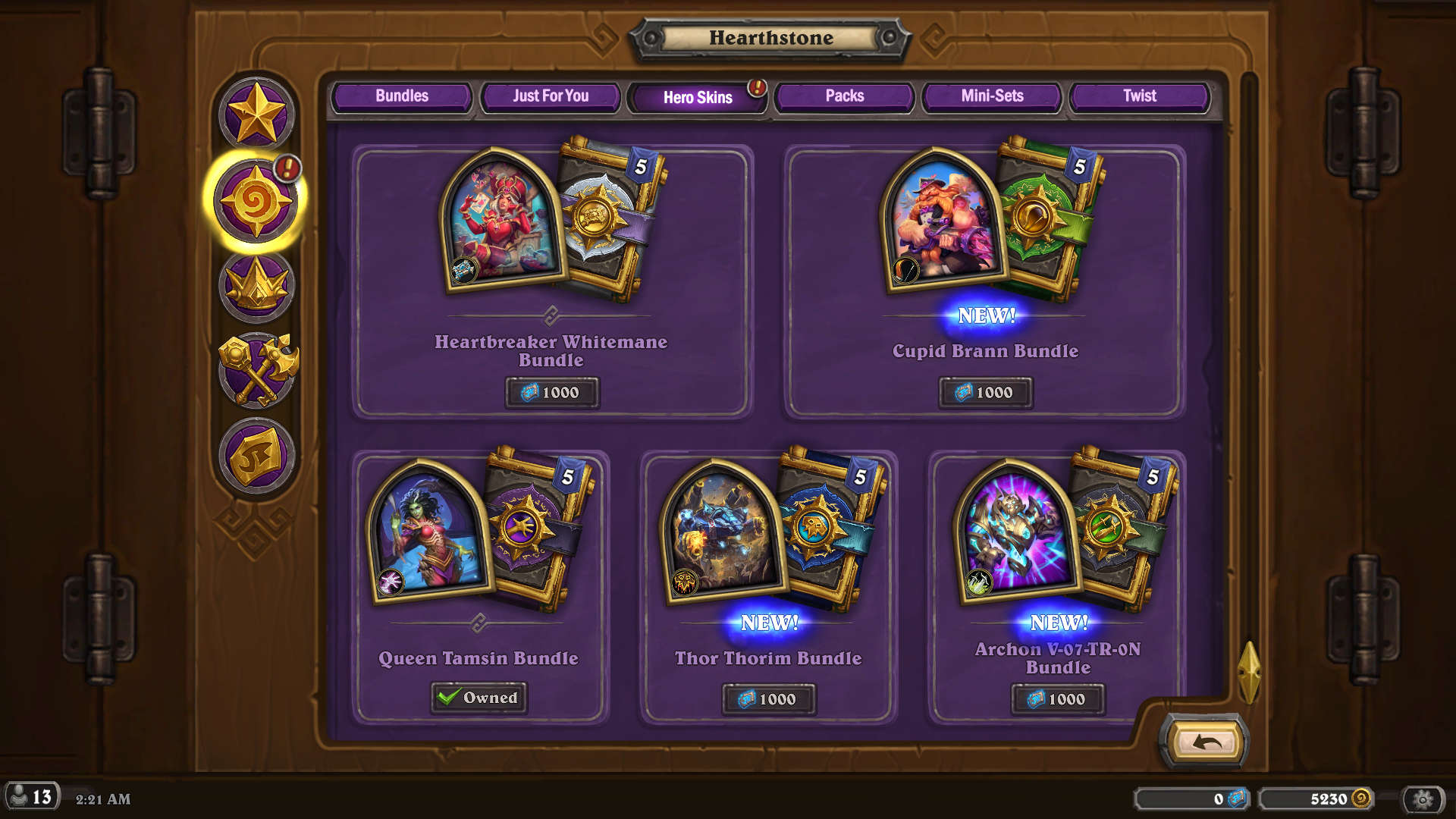The width and height of the screenshot is (1456, 819).
Task: Open the settings gear icon
Action: tap(1423, 799)
